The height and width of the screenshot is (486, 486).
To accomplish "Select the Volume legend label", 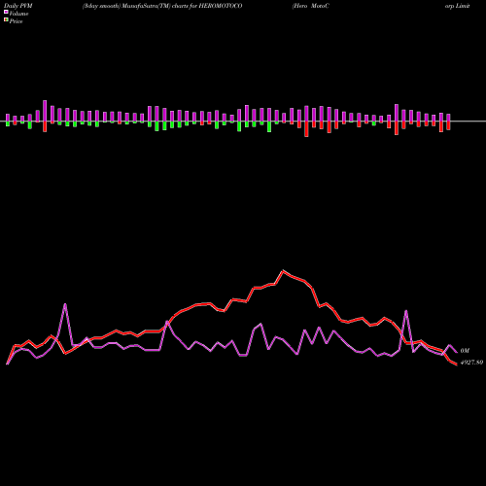I will click(x=18, y=14).
